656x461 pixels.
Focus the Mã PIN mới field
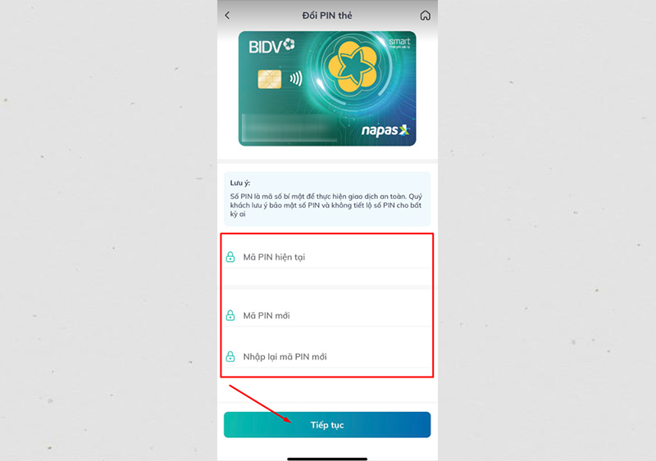(x=327, y=315)
